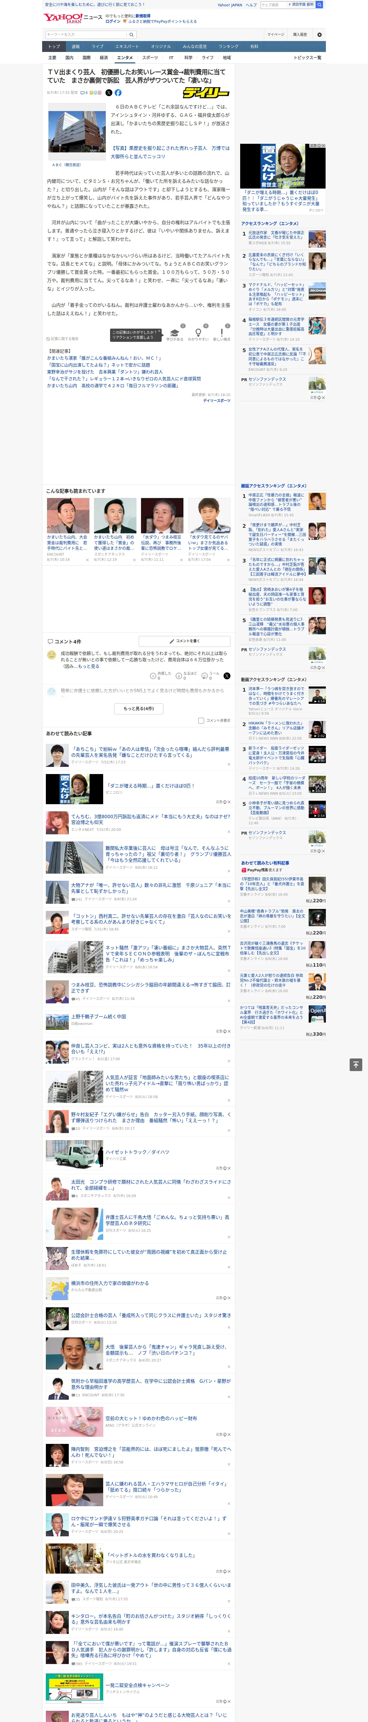The width and height of the screenshot is (368, 1722).
Task: Click the Yahoo! JAPAN News logo
Action: coord(73,18)
